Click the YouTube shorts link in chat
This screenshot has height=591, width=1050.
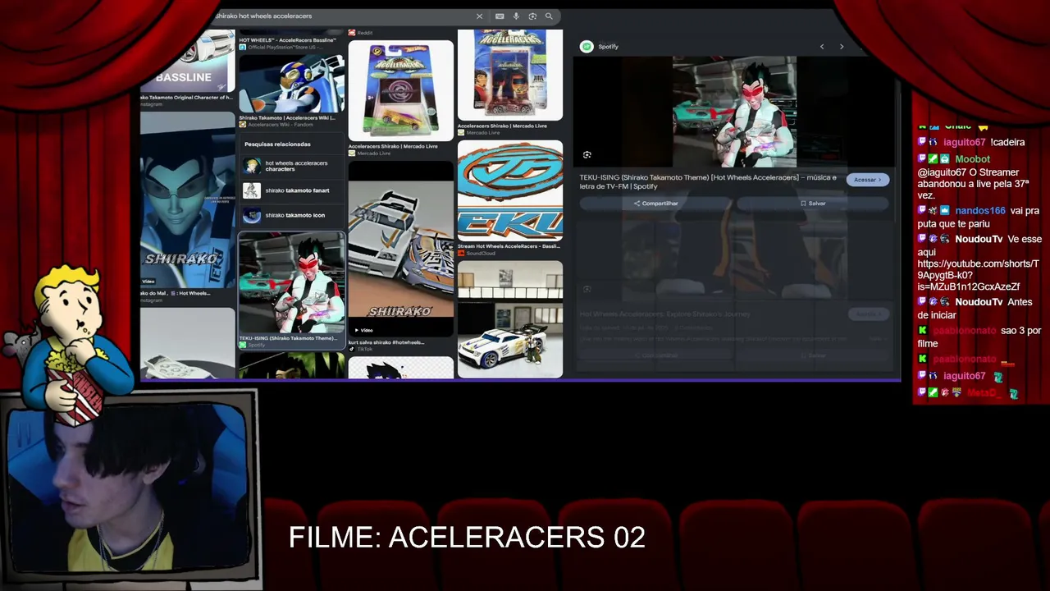pos(979,275)
